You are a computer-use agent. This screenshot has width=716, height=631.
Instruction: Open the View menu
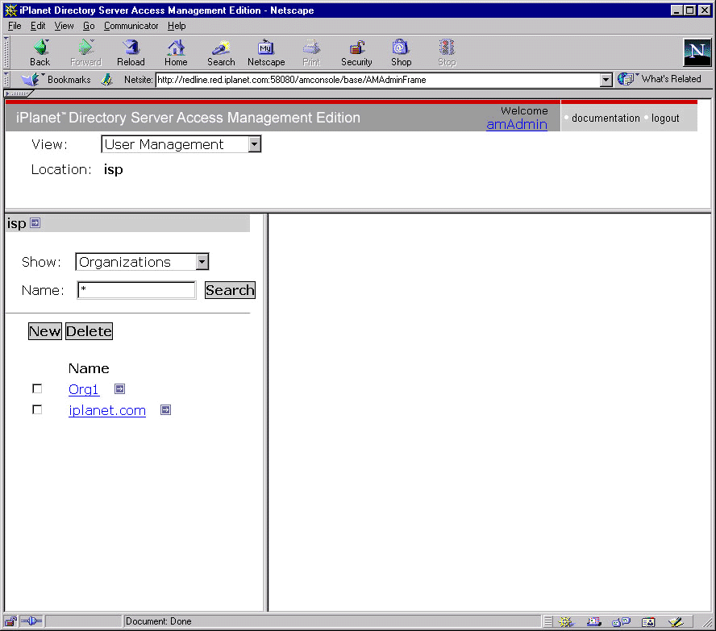[64, 26]
